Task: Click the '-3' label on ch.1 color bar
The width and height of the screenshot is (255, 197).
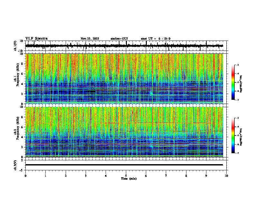Action: (x=238, y=65)
